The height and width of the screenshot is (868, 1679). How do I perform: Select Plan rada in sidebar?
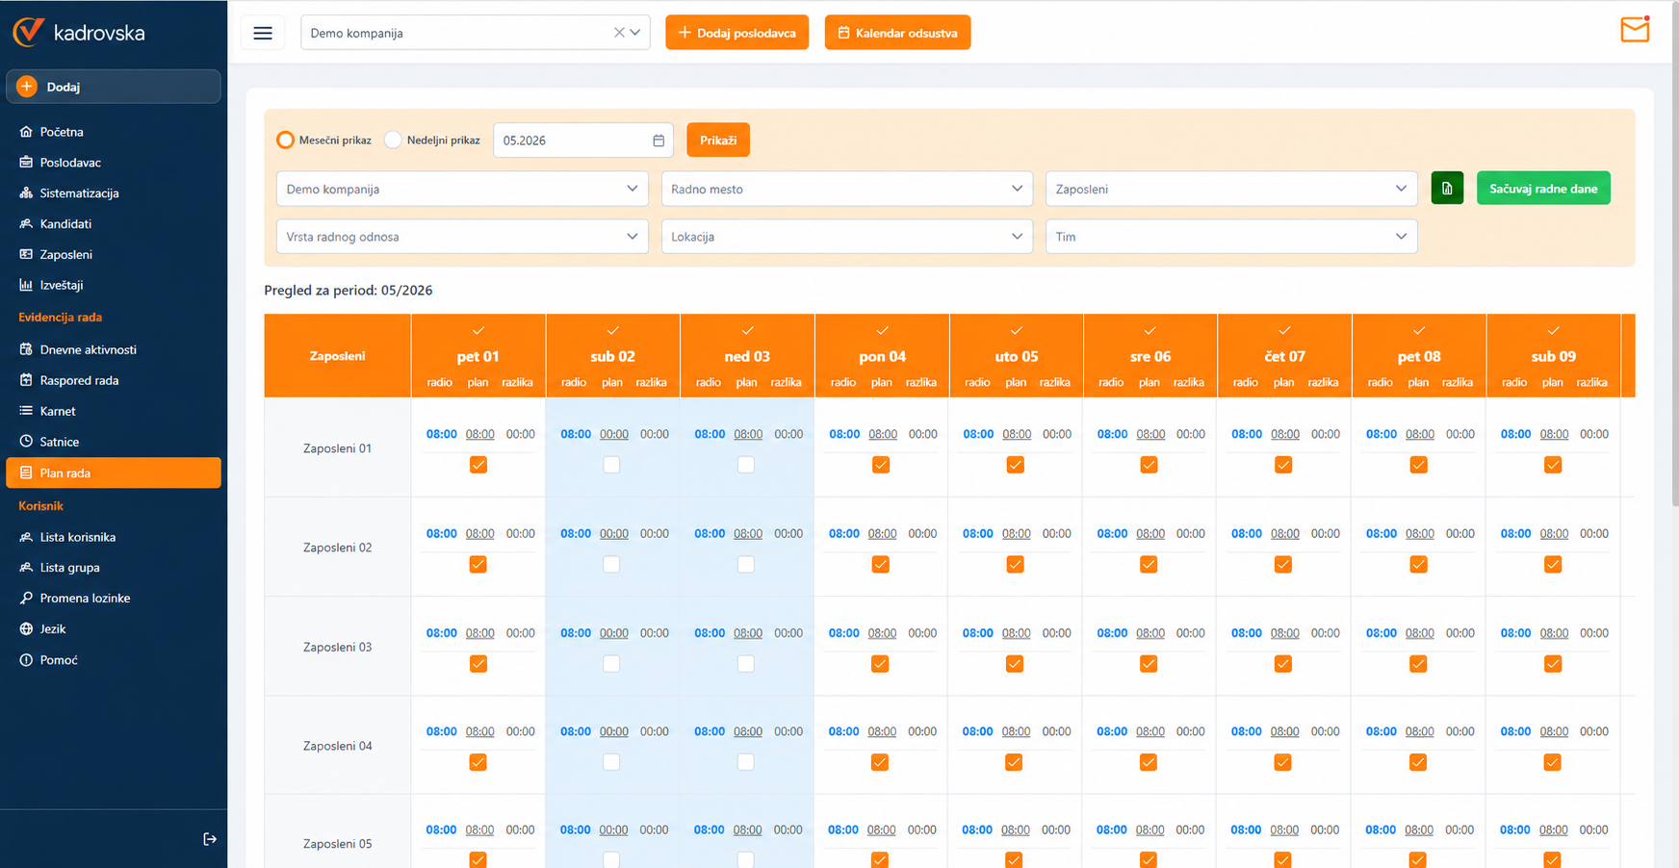[x=114, y=472]
